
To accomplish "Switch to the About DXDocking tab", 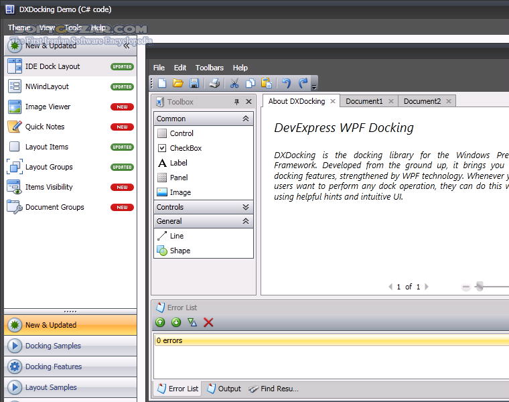I will click(x=297, y=101).
